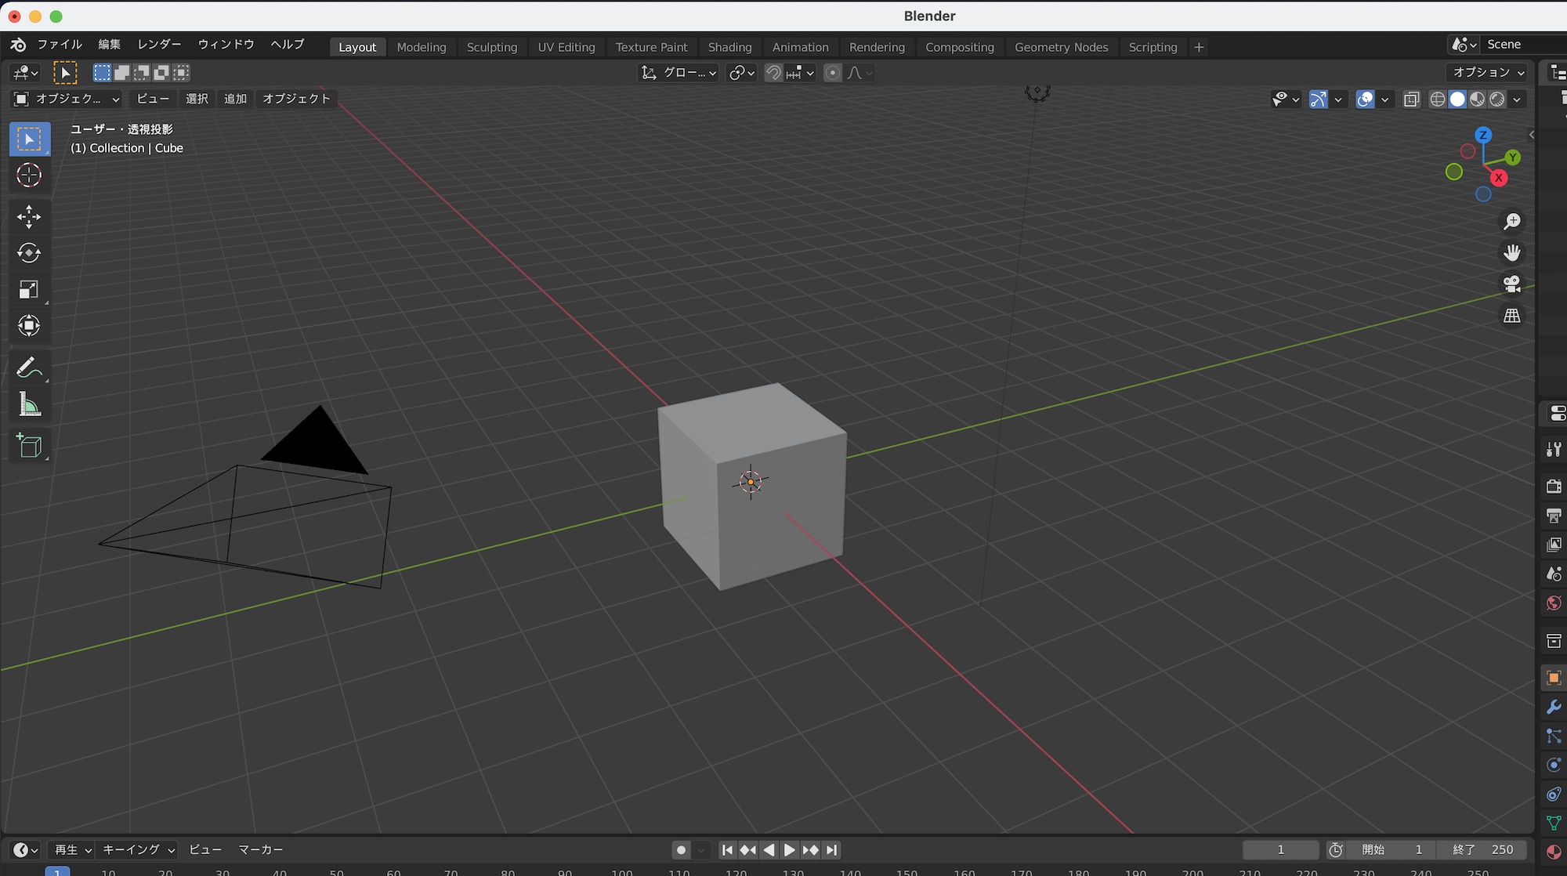Switch to the Sculpting workspace tab
Image resolution: width=1567 pixels, height=876 pixels.
[491, 47]
